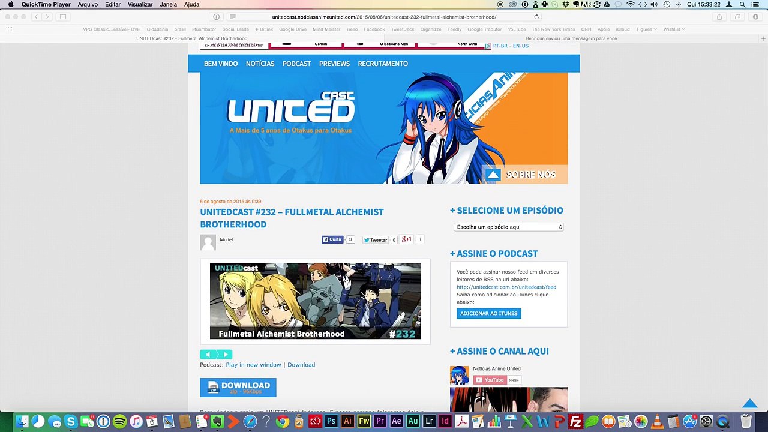Image resolution: width=768 pixels, height=432 pixels.
Task: Open the Editar menu
Action: pos(113,4)
